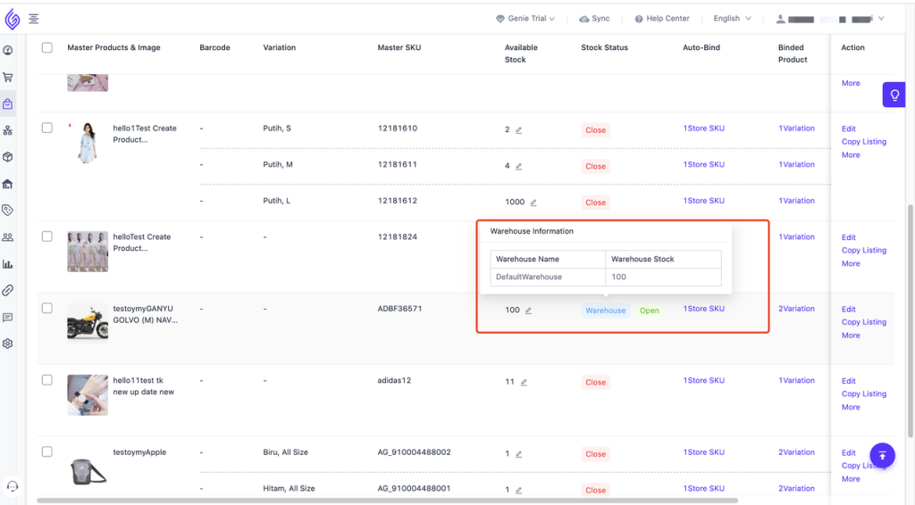Click the motorcycle product thumbnail
The height and width of the screenshot is (505, 915).
[x=88, y=322]
